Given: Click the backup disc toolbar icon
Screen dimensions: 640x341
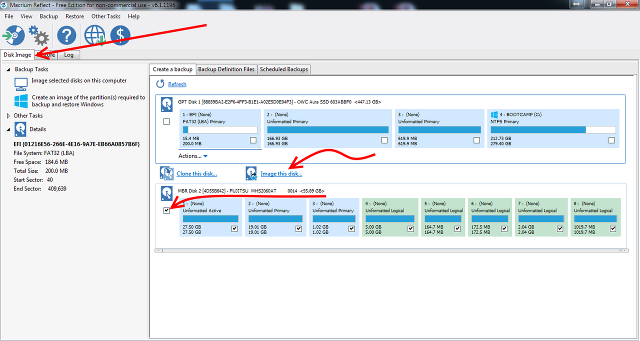Looking at the screenshot, I should tap(13, 35).
